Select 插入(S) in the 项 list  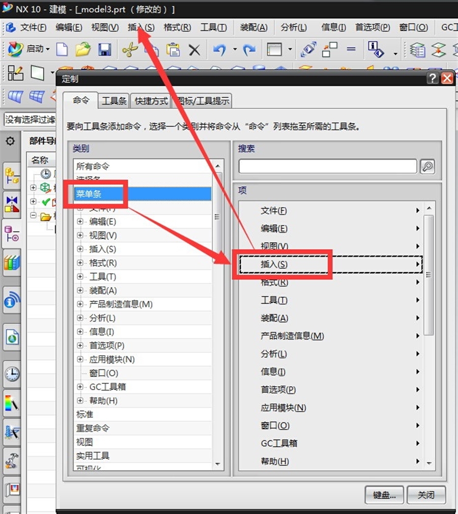[331, 264]
